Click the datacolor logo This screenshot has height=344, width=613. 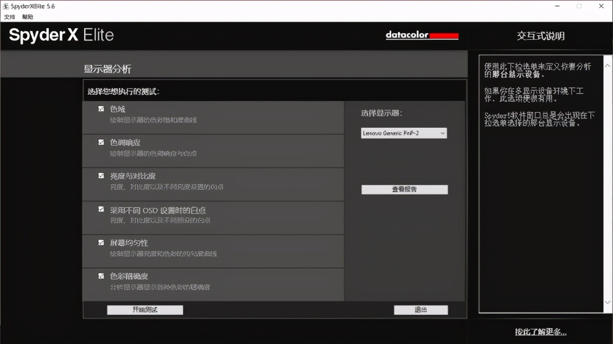coord(422,35)
